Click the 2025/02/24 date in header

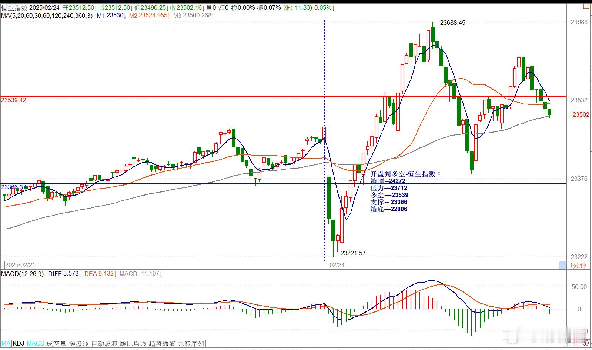[44, 8]
